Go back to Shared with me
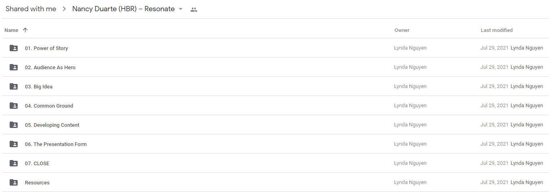Image resolution: width=549 pixels, height=192 pixels. click(31, 9)
